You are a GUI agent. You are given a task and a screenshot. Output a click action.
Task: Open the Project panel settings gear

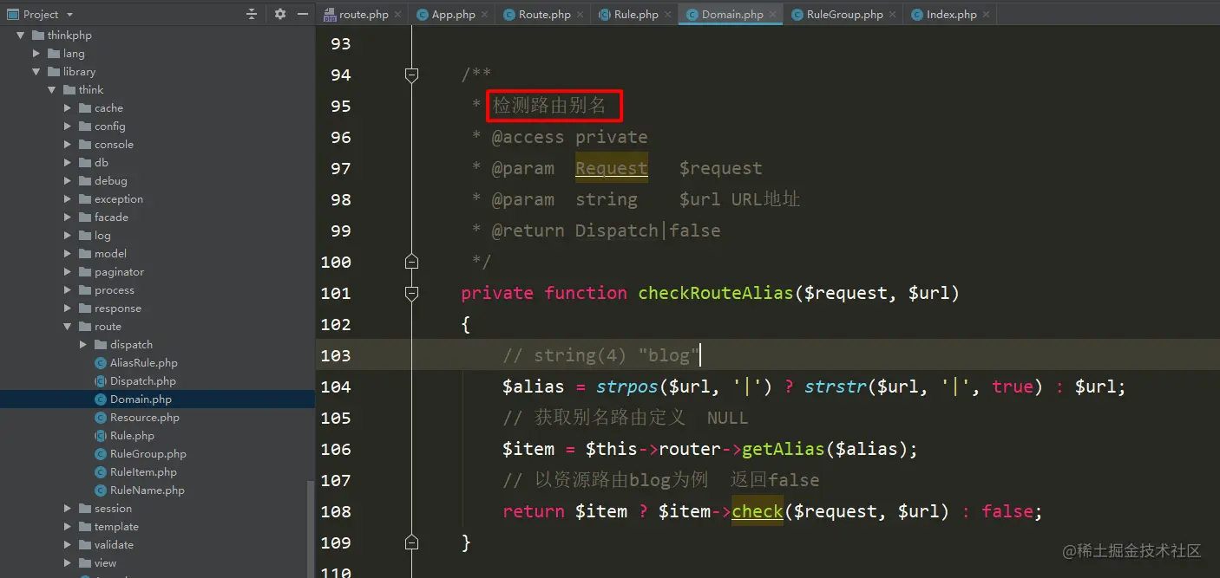(x=279, y=14)
